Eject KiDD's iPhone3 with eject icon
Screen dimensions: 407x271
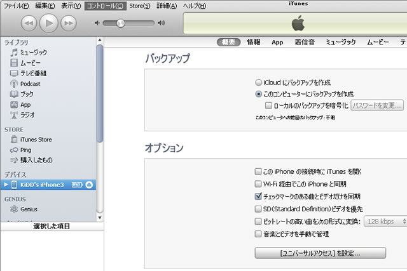[89, 185]
